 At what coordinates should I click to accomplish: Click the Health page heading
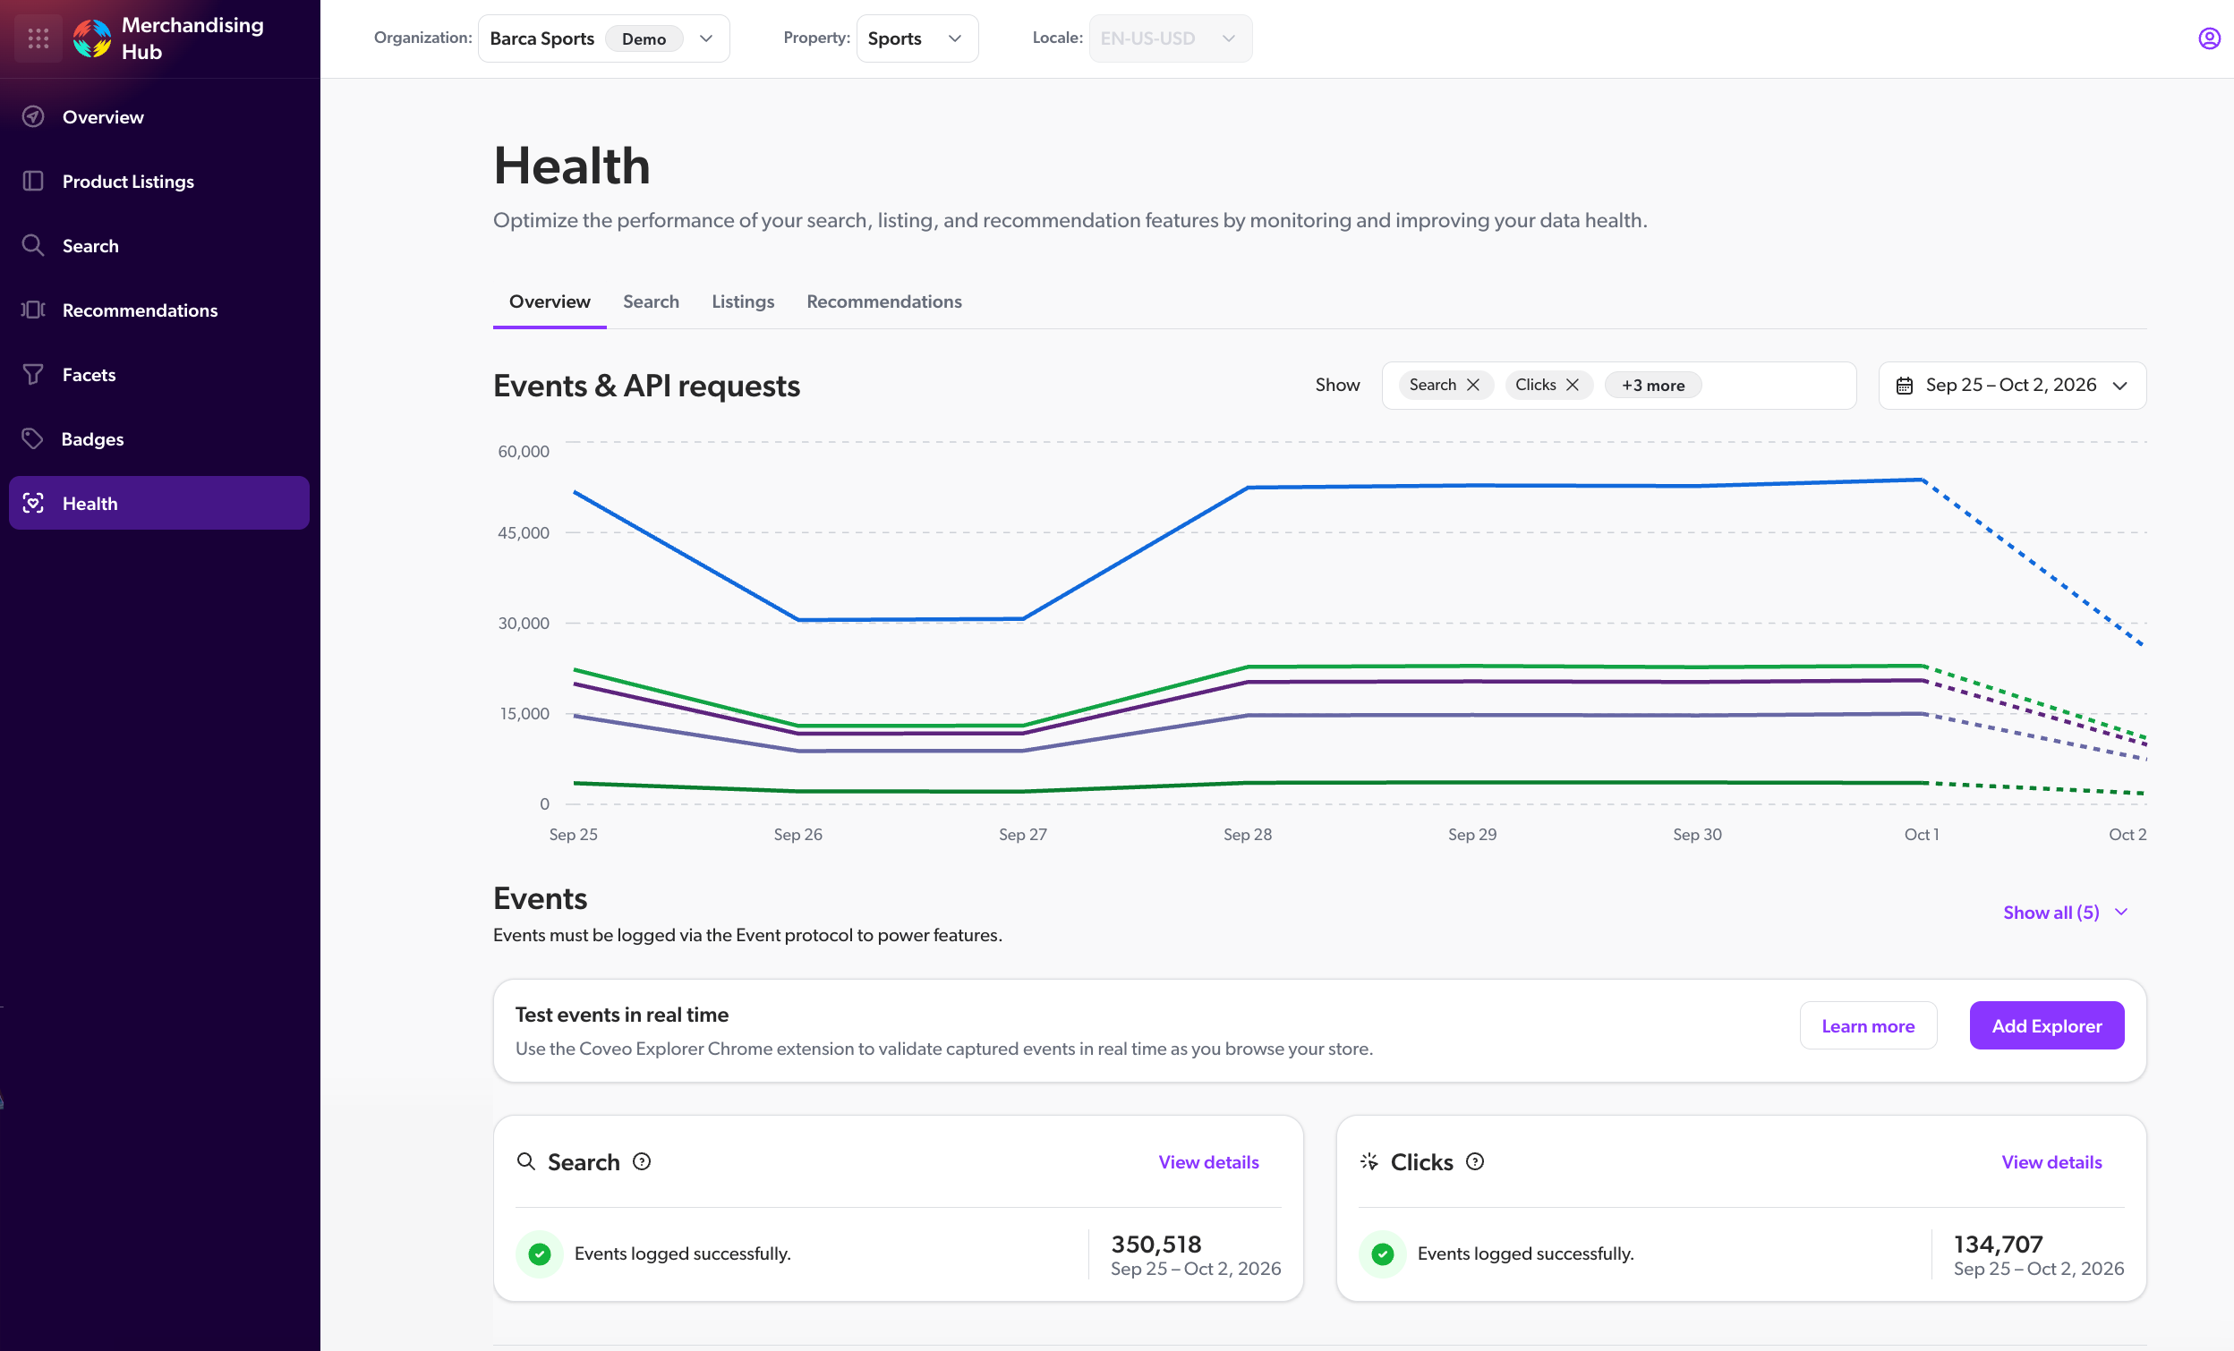(571, 166)
